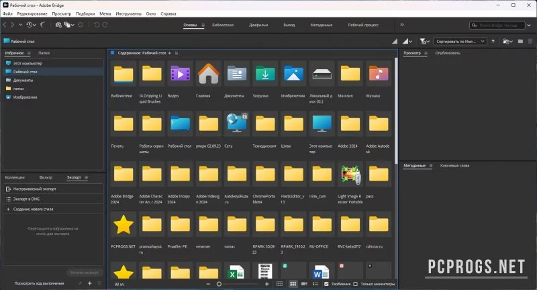Viewport: 537px width, 290px height.
Task: Increase thumbnail size plus icon
Action: [267, 284]
